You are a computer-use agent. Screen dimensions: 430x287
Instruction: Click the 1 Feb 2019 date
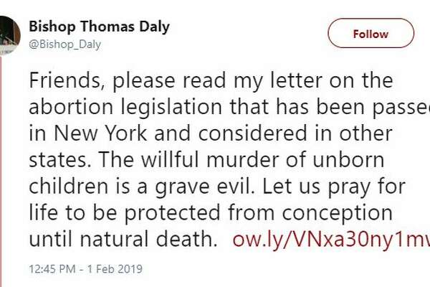coord(115,269)
